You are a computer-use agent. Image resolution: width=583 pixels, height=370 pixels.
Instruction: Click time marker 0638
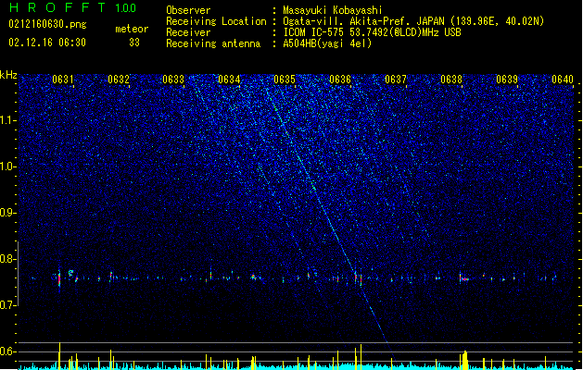tap(451, 80)
